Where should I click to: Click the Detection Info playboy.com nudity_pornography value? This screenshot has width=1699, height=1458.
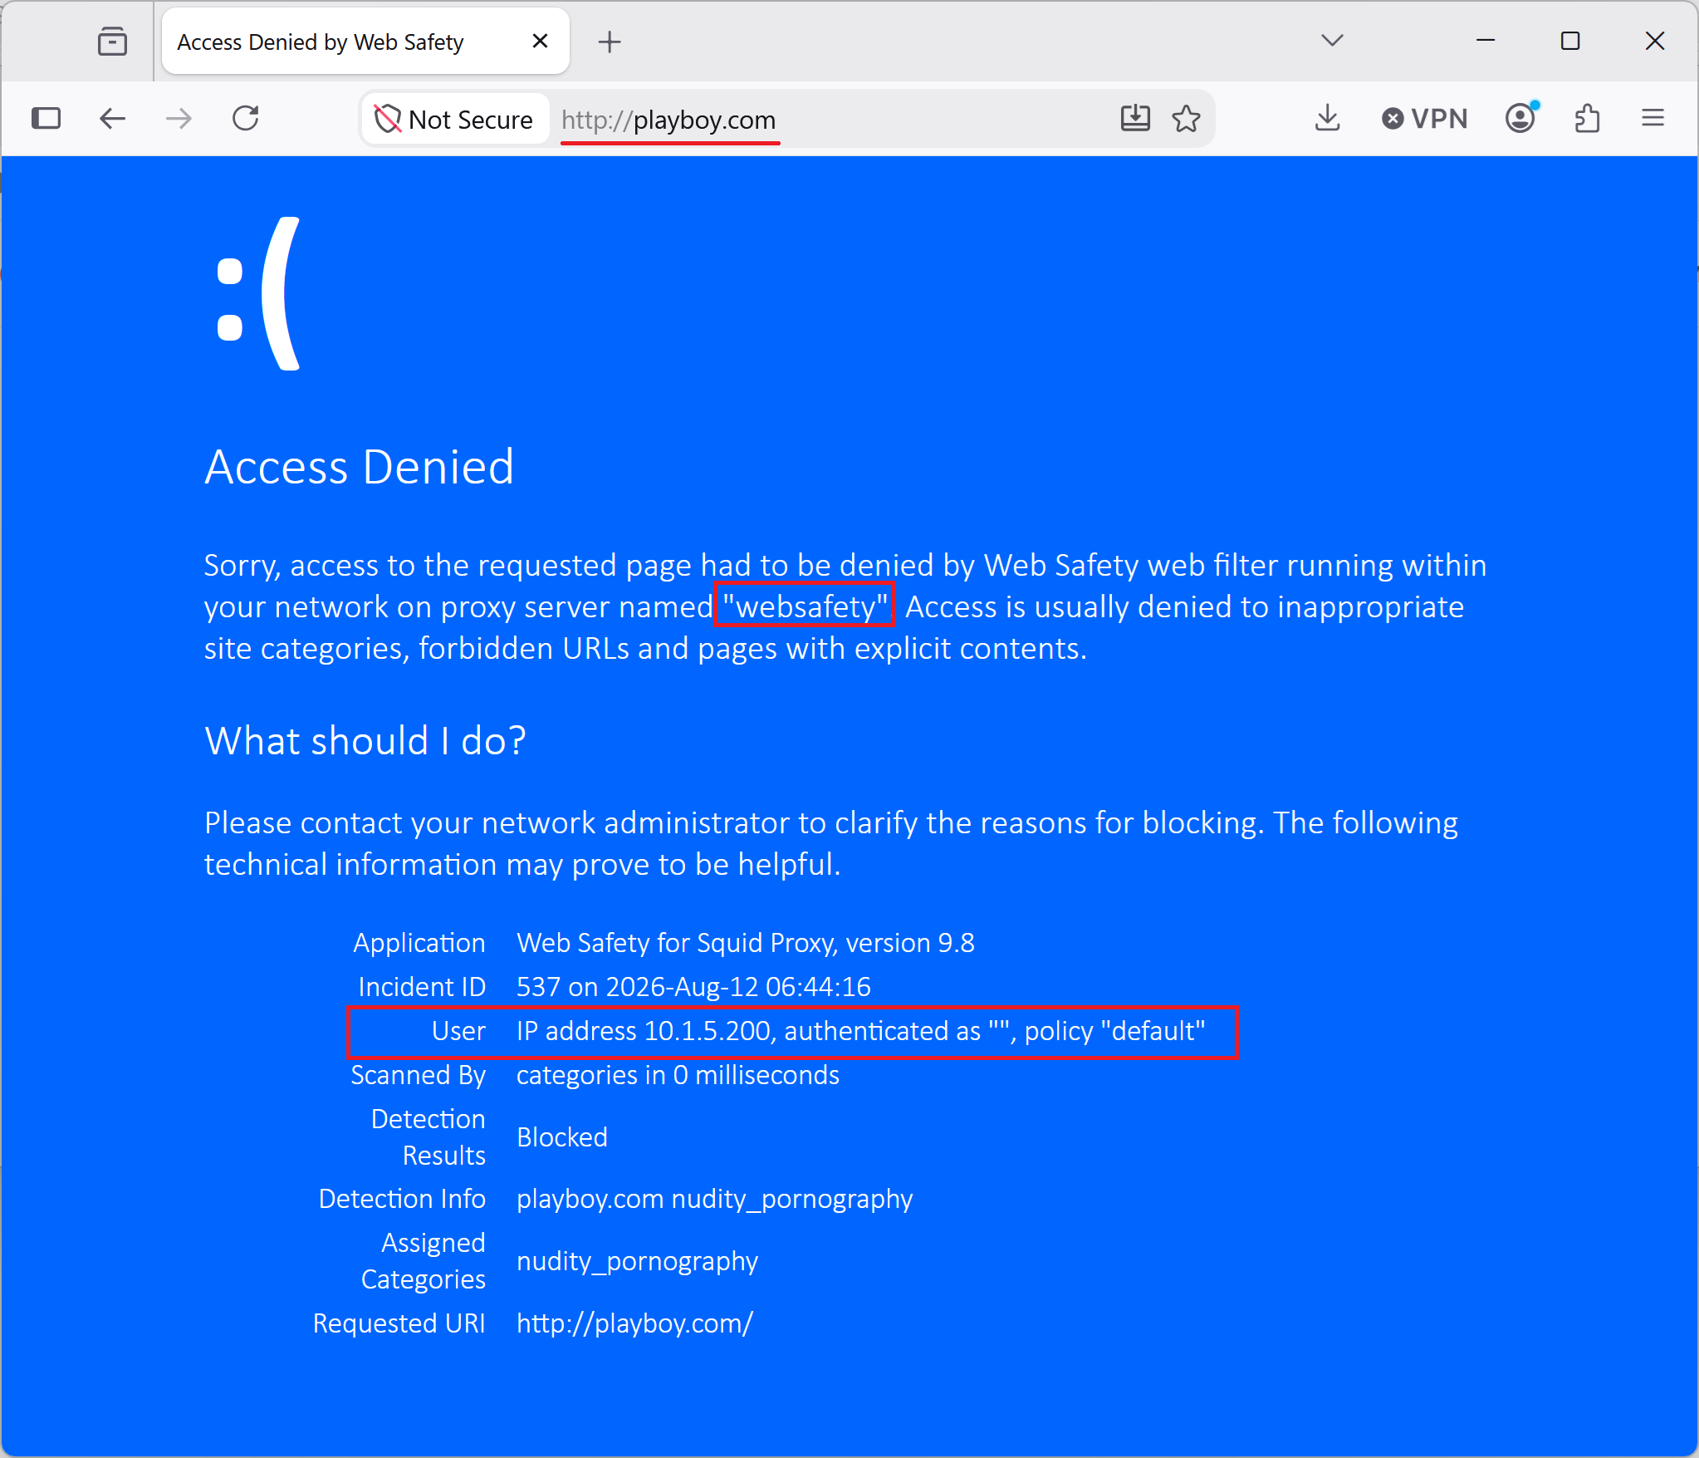point(714,1200)
